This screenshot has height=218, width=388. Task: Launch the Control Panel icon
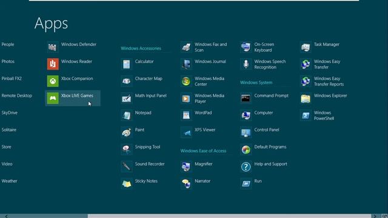click(x=246, y=132)
